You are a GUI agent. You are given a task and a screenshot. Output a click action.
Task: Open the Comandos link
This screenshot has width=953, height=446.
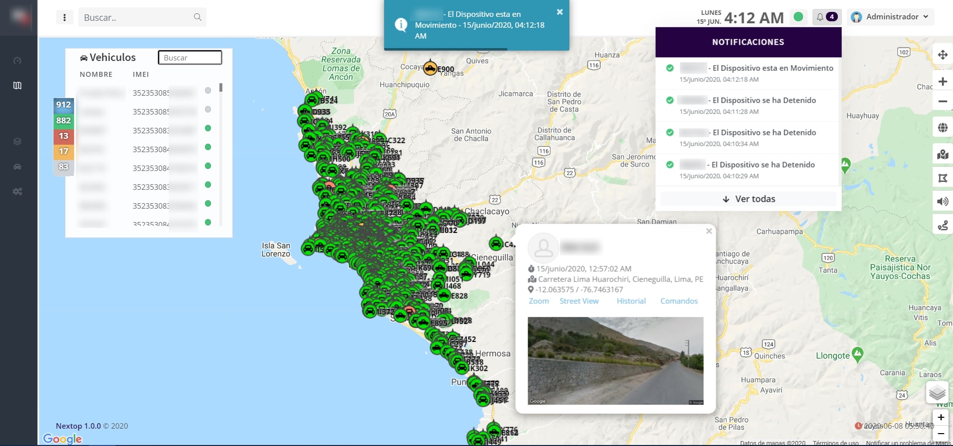[x=679, y=301]
